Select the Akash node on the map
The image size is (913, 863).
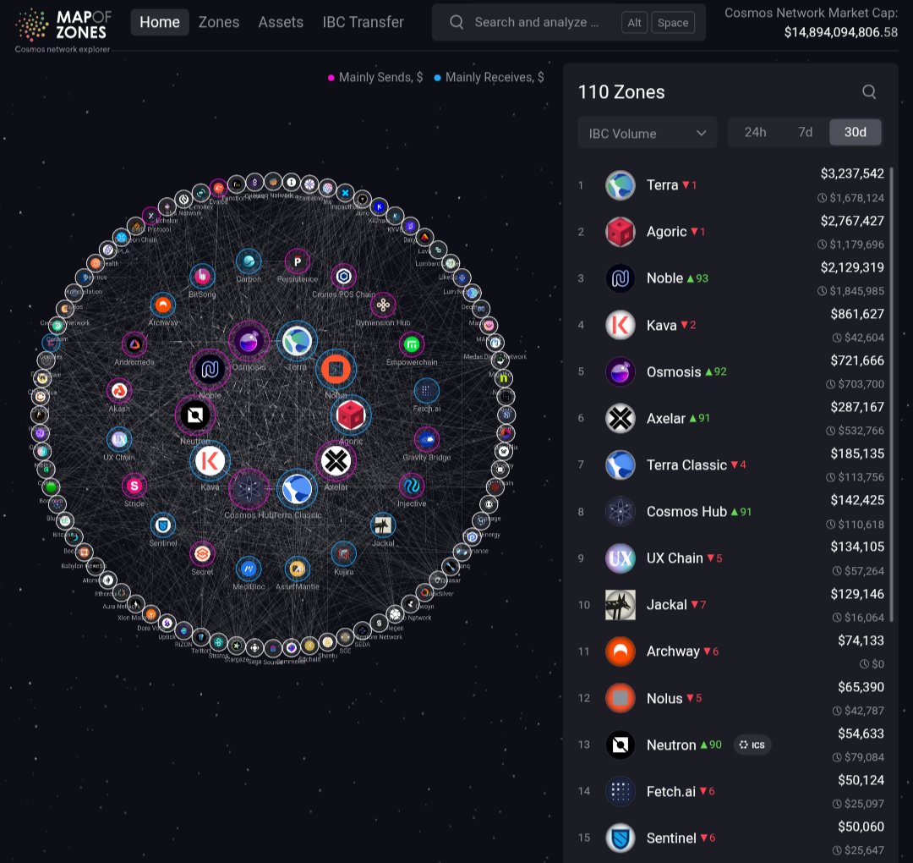pyautogui.click(x=119, y=390)
